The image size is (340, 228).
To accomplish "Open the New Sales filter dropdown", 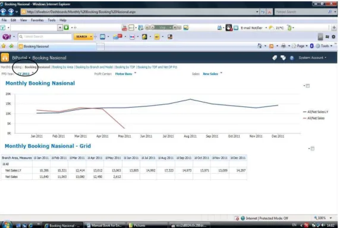I will click(x=212, y=74).
